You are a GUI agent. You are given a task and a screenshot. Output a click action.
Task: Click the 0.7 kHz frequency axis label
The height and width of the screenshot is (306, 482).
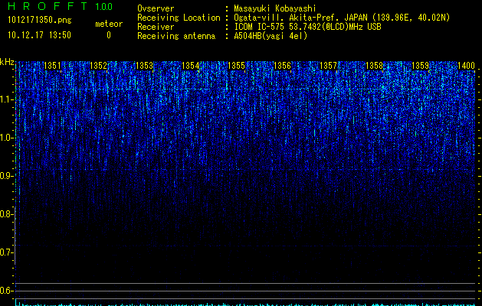click(x=7, y=252)
